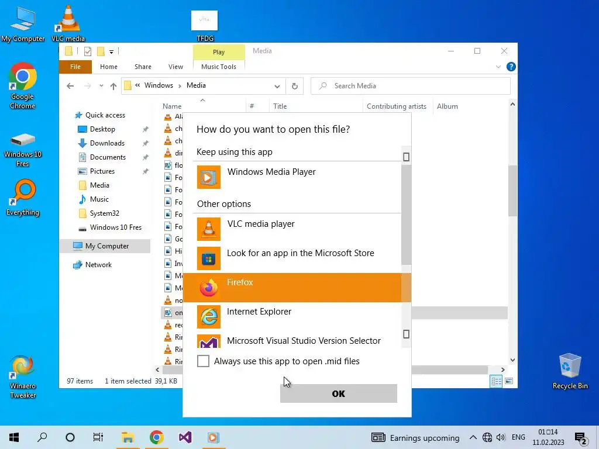Open the notification center

[581, 438]
